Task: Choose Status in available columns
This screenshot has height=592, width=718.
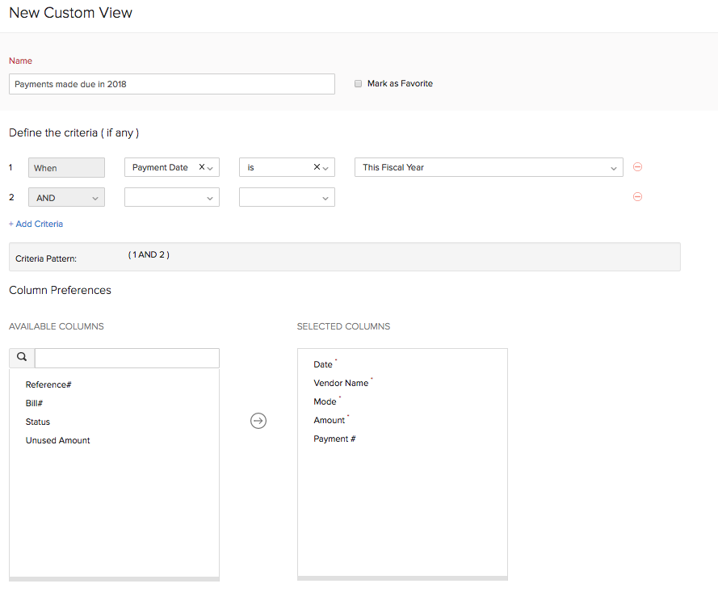Action: (38, 422)
